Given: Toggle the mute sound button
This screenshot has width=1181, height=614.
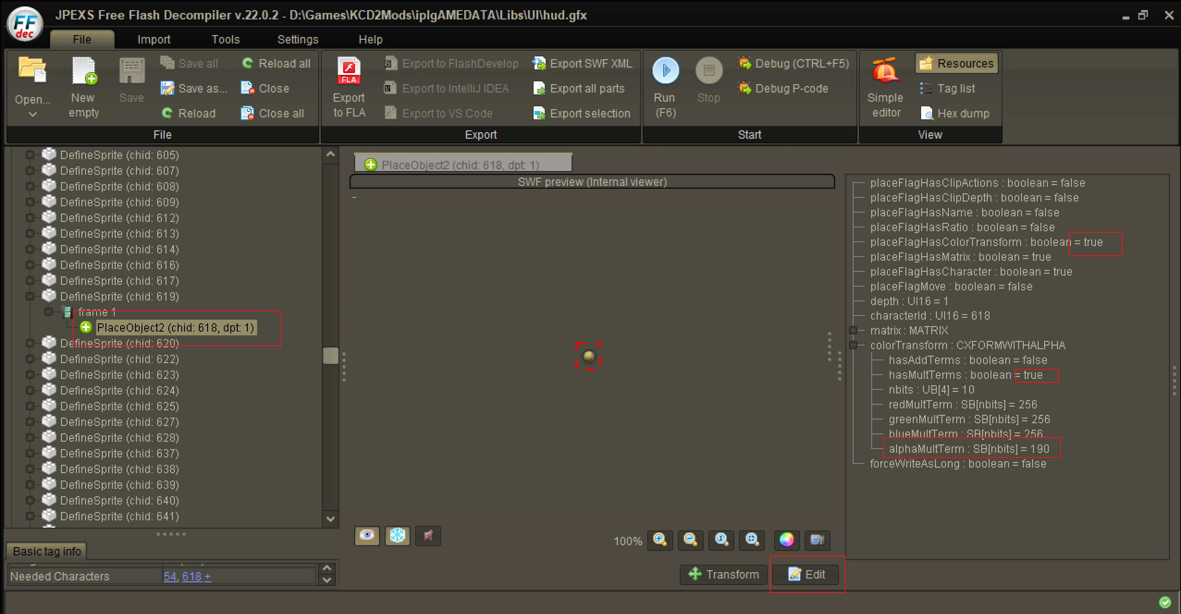Looking at the screenshot, I should pos(428,536).
